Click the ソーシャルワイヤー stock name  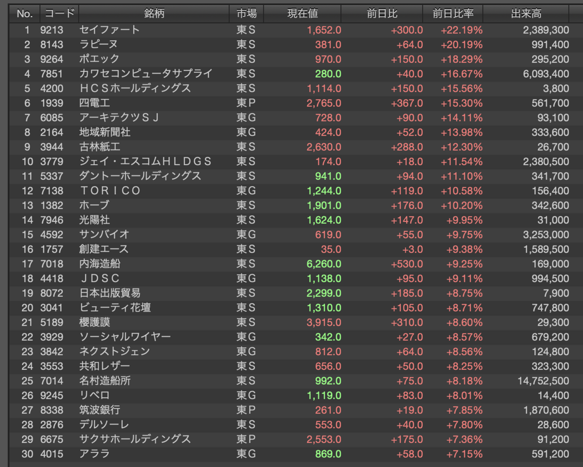tap(125, 337)
